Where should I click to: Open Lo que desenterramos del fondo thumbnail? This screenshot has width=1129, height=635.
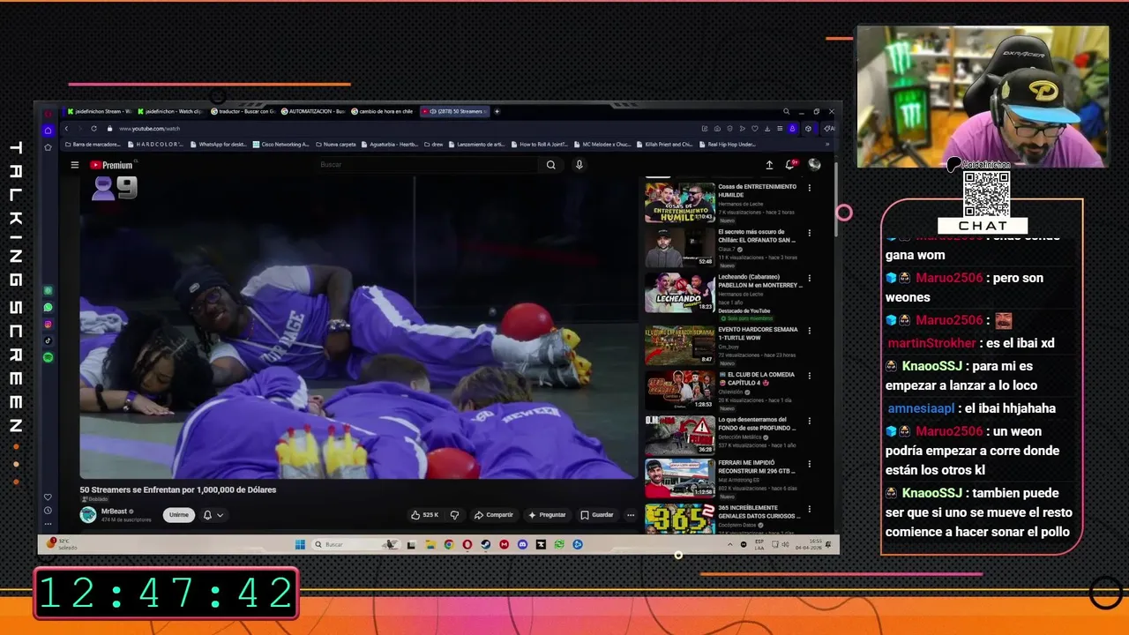coord(679,434)
